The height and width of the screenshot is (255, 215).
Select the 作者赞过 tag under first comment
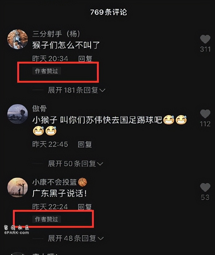click(x=47, y=71)
